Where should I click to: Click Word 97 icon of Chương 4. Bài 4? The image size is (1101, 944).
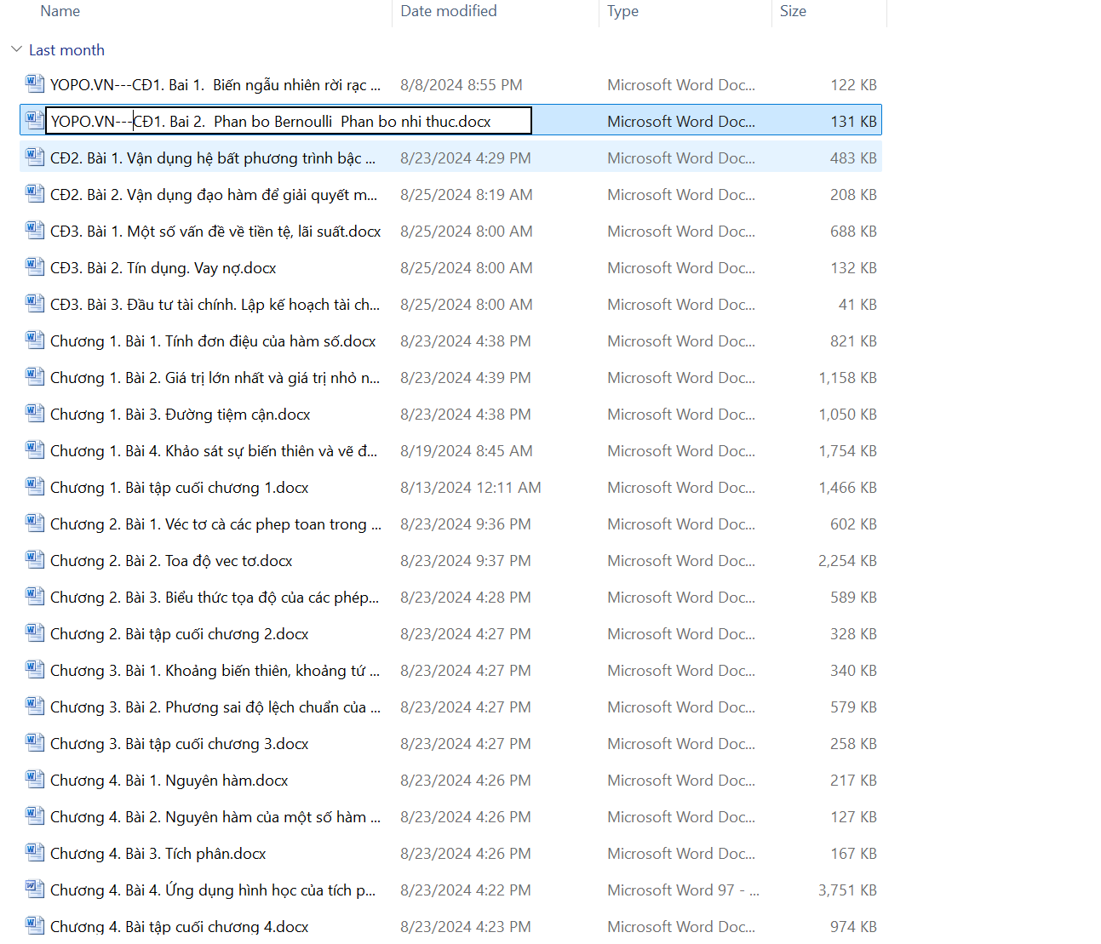35,889
